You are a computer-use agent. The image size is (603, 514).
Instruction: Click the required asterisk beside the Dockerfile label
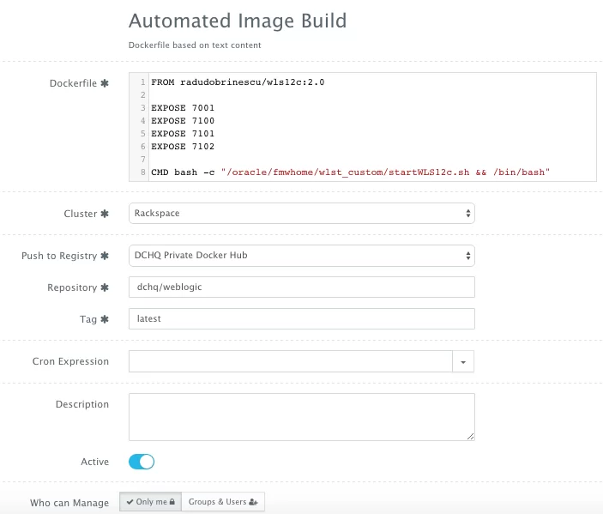[x=105, y=83]
